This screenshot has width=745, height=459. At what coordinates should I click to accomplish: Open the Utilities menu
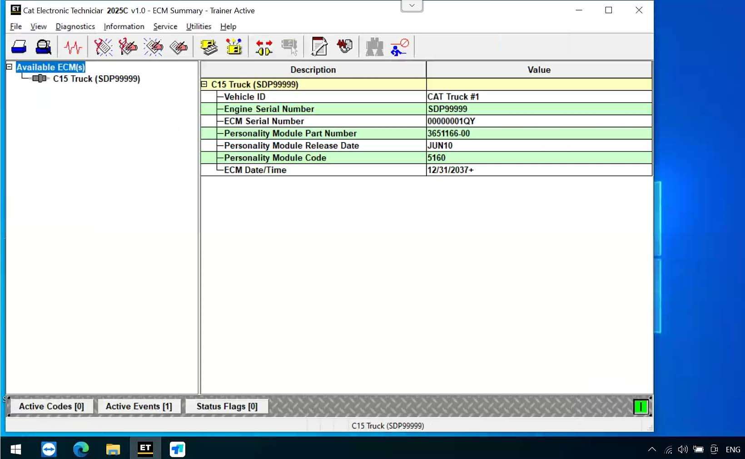[199, 26]
